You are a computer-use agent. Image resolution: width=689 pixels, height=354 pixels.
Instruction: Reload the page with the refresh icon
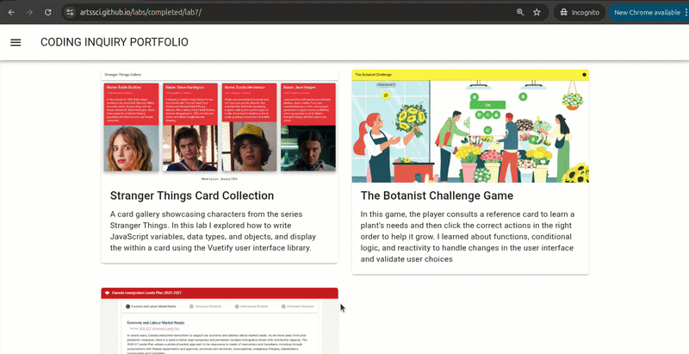click(47, 13)
